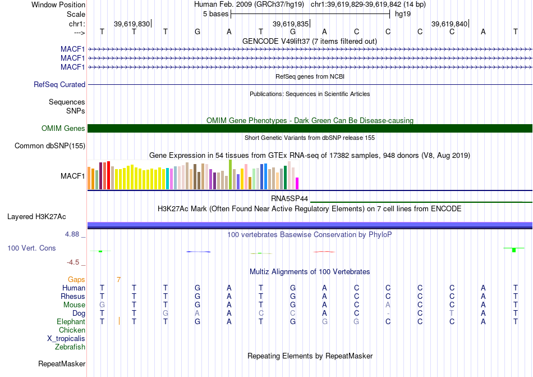Click the 100 Vert. Cons label
This screenshot has width=533, height=377.
(x=31, y=248)
